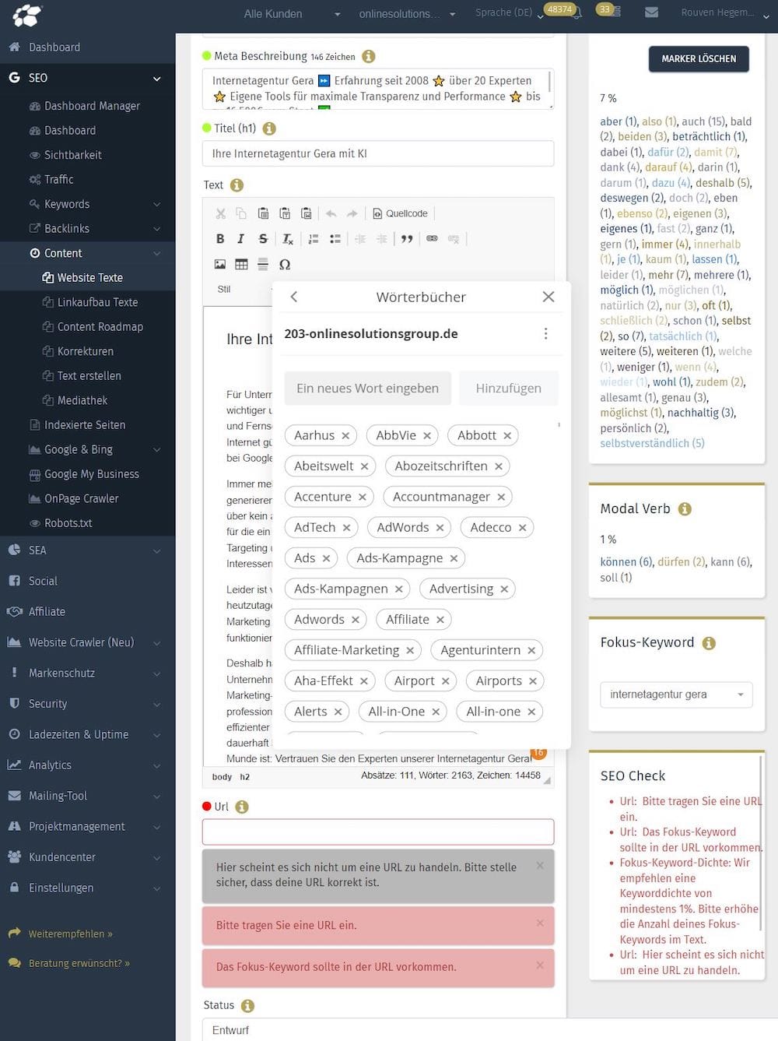
Task: Click the Paste as plain text icon
Action: 285,213
